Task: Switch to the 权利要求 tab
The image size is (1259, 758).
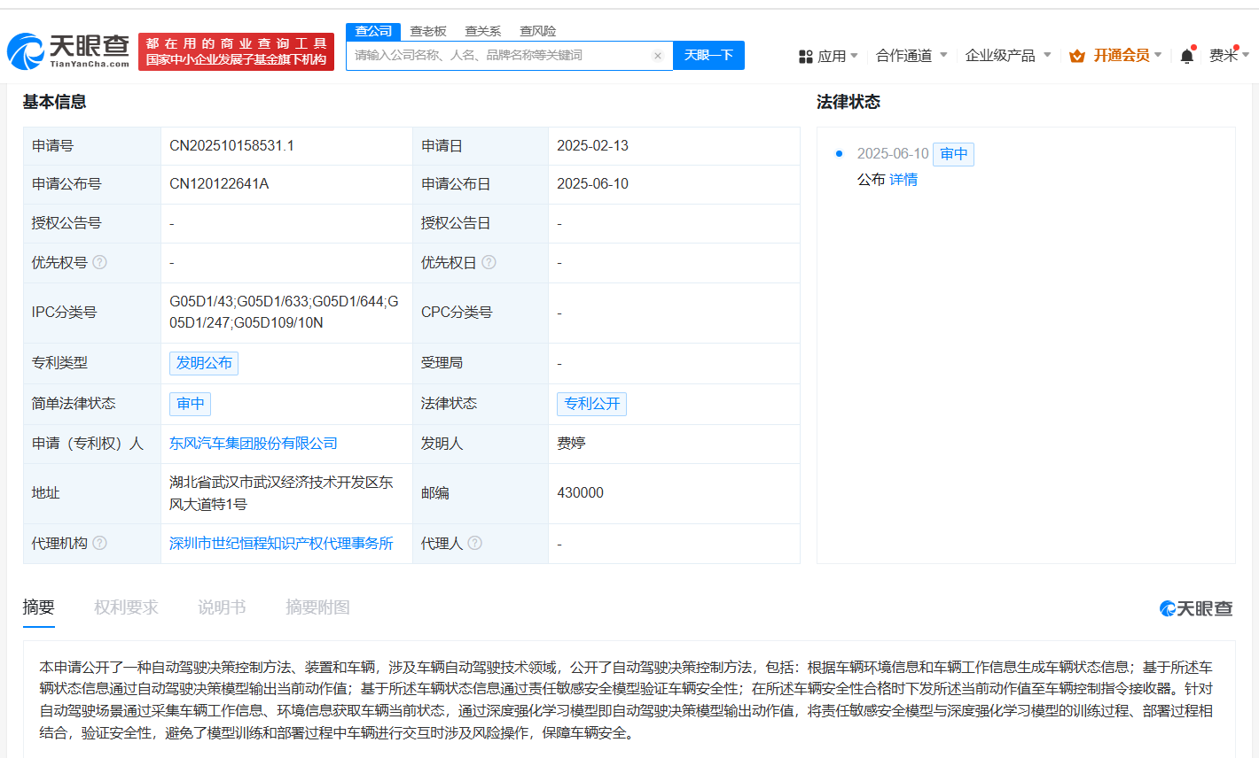Action: click(126, 607)
